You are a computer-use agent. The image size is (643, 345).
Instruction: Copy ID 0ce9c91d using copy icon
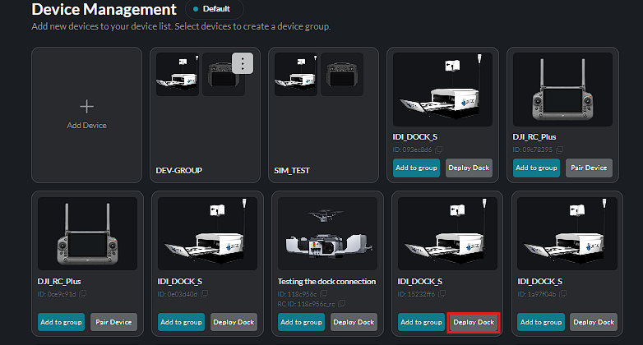click(82, 294)
